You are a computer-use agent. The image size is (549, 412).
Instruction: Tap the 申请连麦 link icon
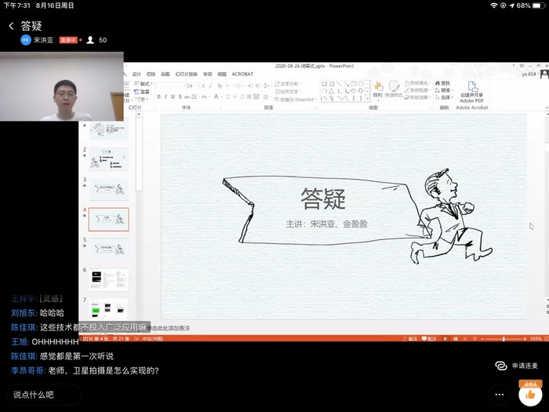(501, 366)
